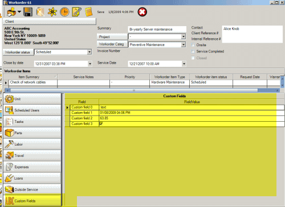285x207 pixels.
Task: Toggle the Service Completed checkbox
Action: [193, 51]
